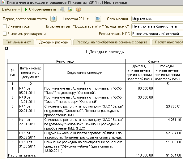Open the Доходы всего inclusion combo box
This screenshot has height=159, width=183.
tap(157, 26)
